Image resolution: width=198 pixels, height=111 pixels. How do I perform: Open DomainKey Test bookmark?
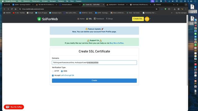coord(149,13)
